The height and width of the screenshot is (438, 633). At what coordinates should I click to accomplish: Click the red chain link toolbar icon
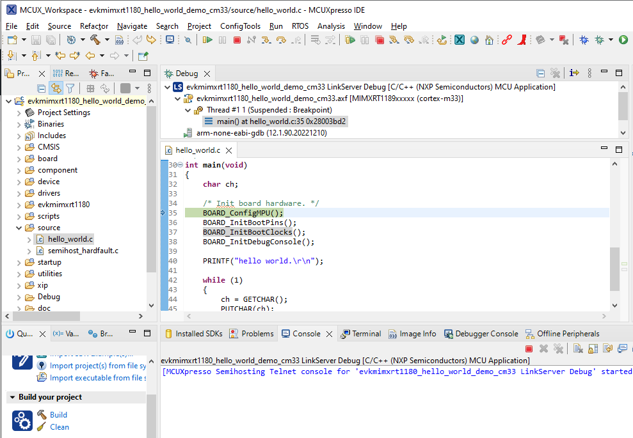pyautogui.click(x=507, y=40)
